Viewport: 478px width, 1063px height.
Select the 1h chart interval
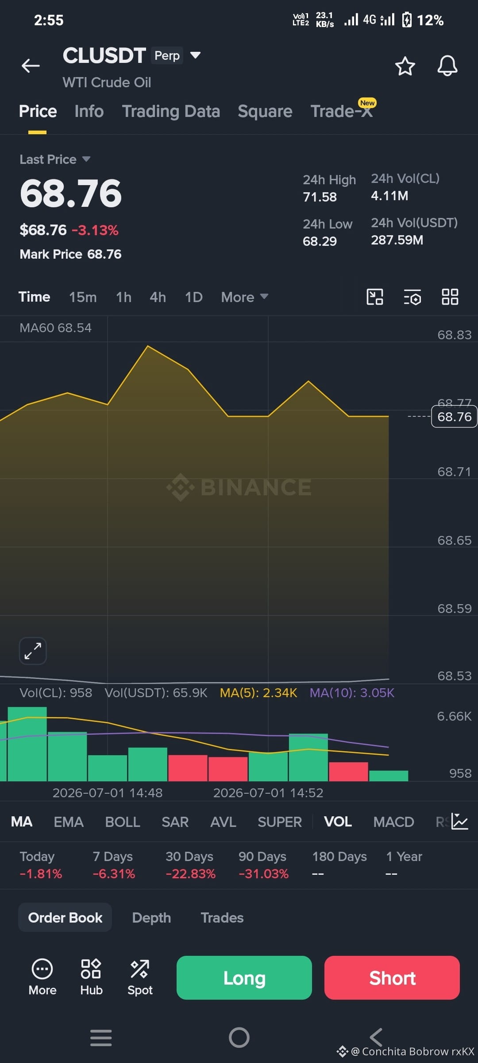point(123,297)
